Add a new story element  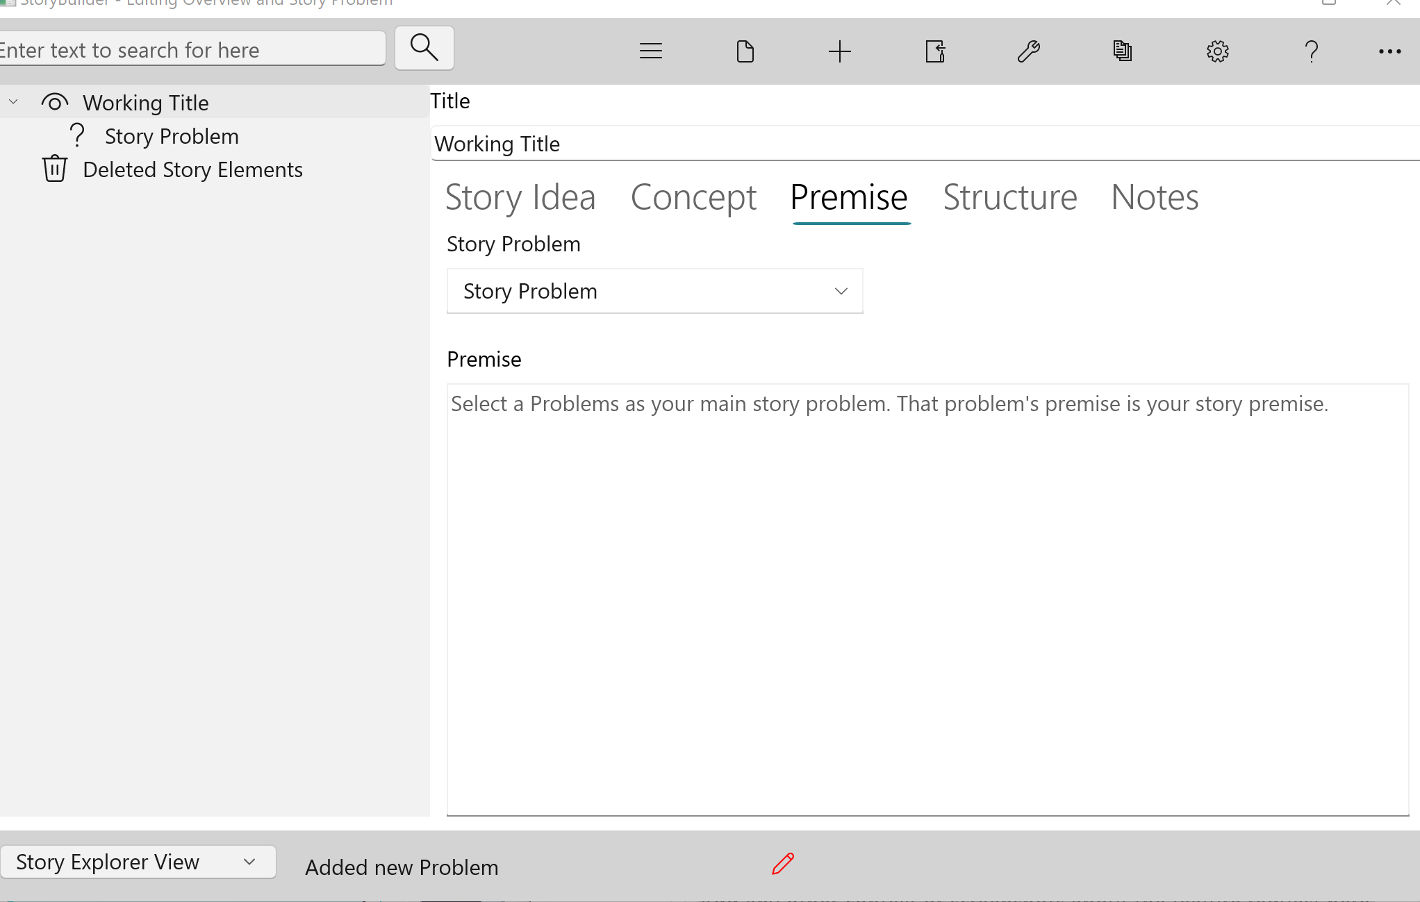pyautogui.click(x=840, y=51)
